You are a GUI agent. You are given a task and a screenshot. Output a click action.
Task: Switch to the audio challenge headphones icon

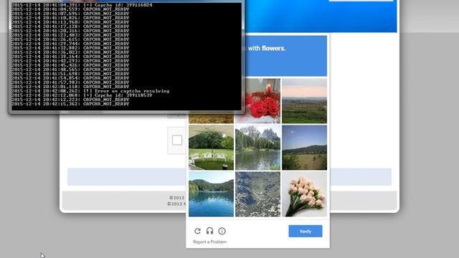[x=209, y=231]
